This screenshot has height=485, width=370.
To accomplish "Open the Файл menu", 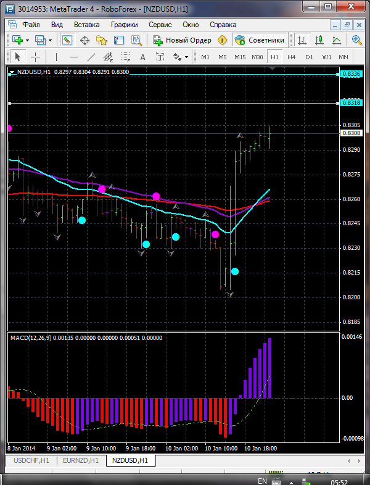I will 31,25.
